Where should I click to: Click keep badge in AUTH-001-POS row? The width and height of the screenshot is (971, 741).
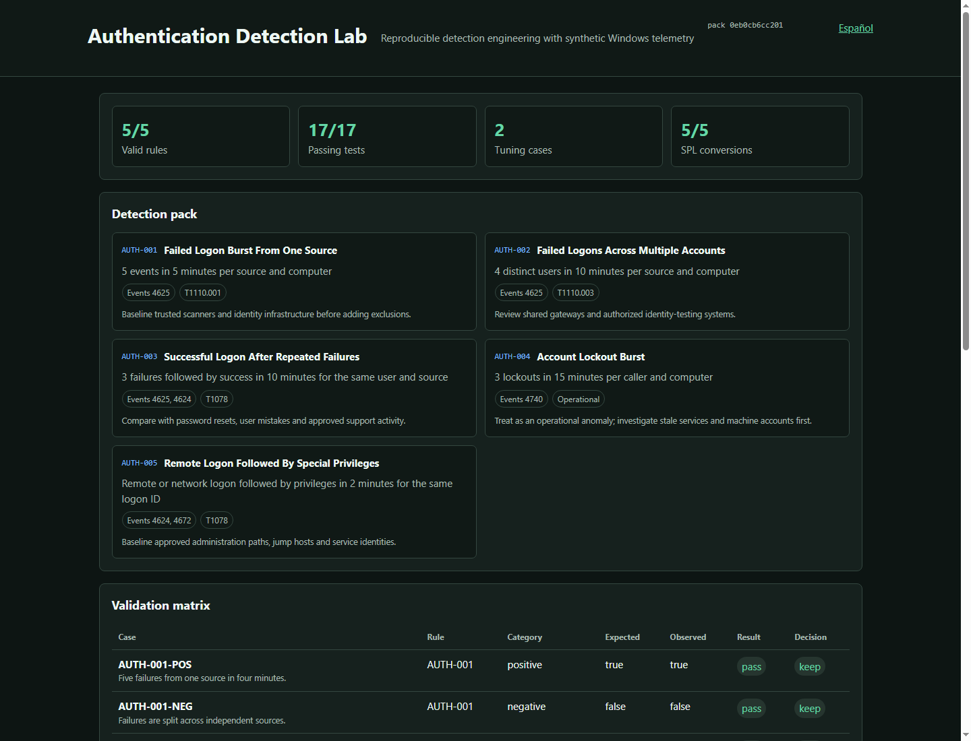tap(810, 667)
